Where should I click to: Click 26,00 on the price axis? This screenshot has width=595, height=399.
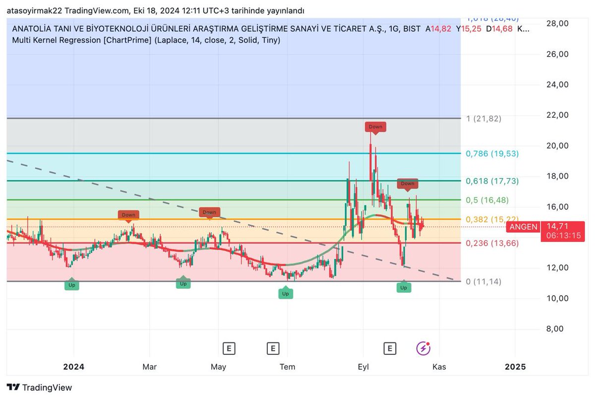(557, 54)
